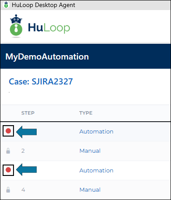This screenshot has width=171, height=200.
Task: Open the Manual link for step 4
Action: tap(90, 189)
